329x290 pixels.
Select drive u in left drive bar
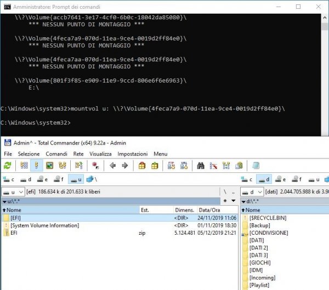coord(76,179)
